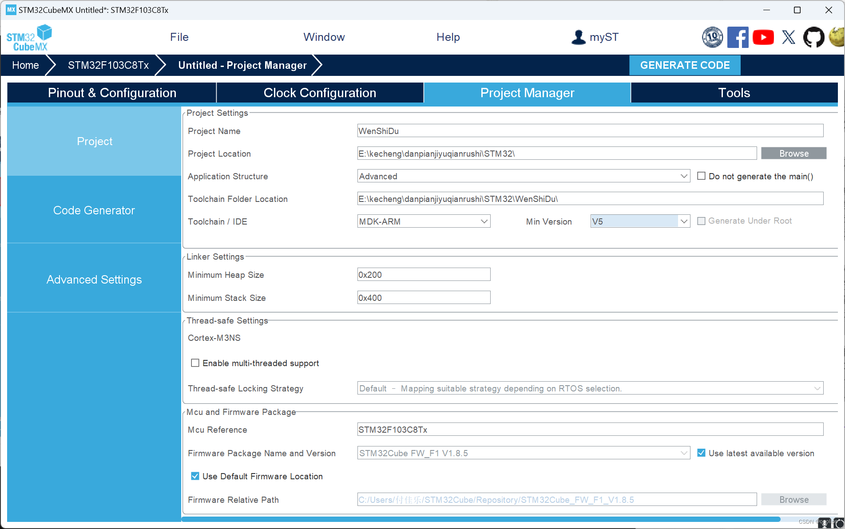Click the MX app icon in title bar
Screen dimensions: 845x529
click(11, 10)
